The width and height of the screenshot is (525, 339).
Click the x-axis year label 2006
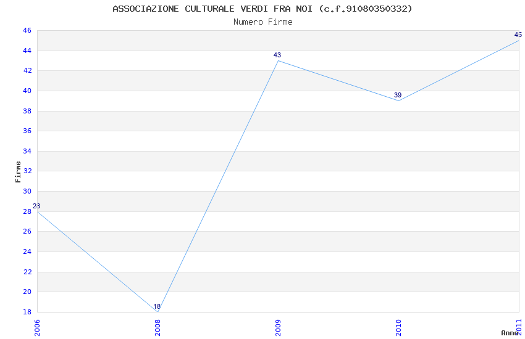[37, 328]
